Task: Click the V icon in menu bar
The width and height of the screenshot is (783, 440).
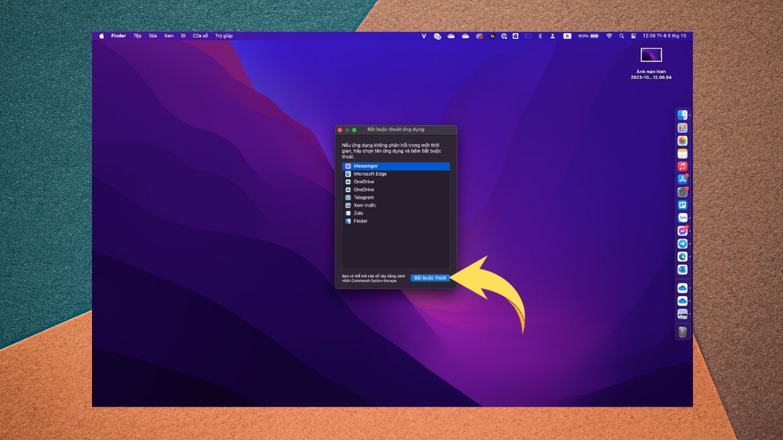Action: (423, 36)
